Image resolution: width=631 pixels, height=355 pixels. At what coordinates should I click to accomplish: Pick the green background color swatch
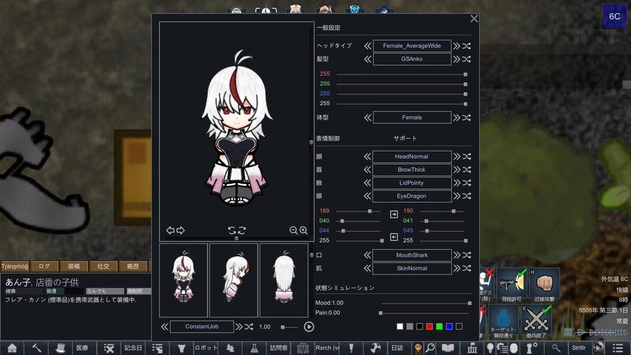click(439, 327)
